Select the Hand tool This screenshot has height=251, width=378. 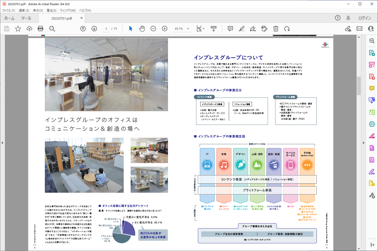[x=141, y=29]
